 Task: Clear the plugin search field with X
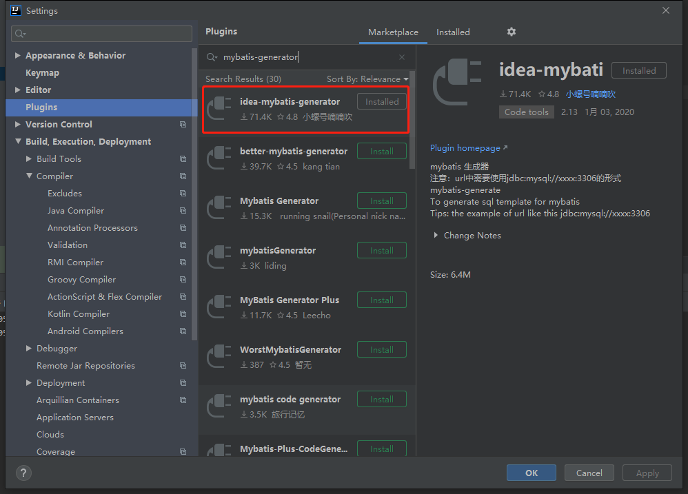coord(402,57)
